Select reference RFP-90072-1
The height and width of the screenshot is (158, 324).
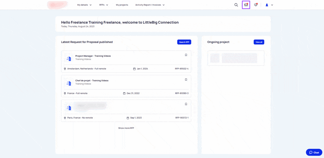pyautogui.click(x=182, y=118)
